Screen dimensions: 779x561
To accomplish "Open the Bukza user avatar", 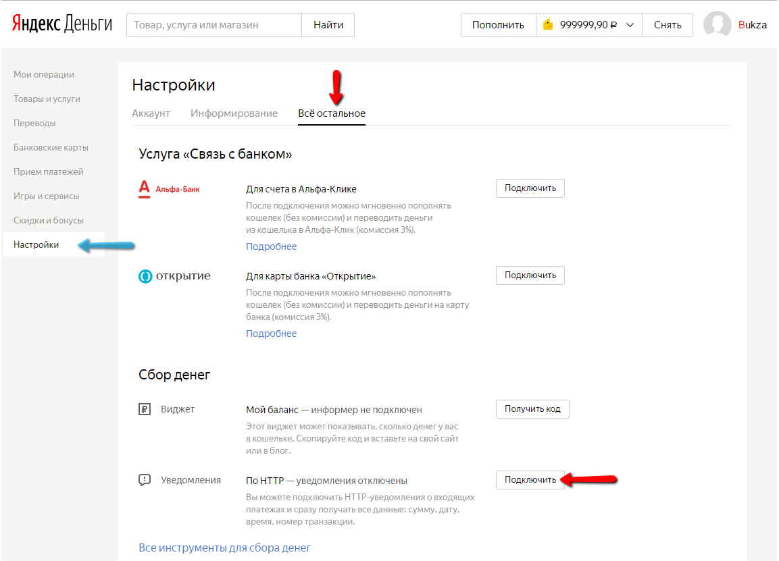I will tap(717, 24).
